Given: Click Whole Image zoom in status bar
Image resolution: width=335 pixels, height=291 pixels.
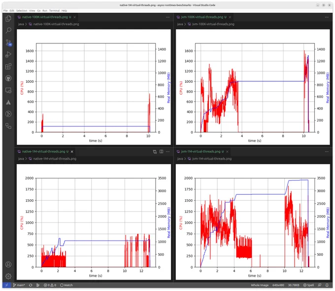Looking at the screenshot, I should [260, 285].
